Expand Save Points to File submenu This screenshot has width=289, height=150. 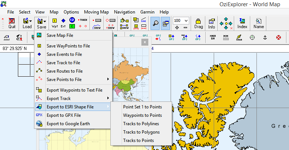tap(73, 80)
